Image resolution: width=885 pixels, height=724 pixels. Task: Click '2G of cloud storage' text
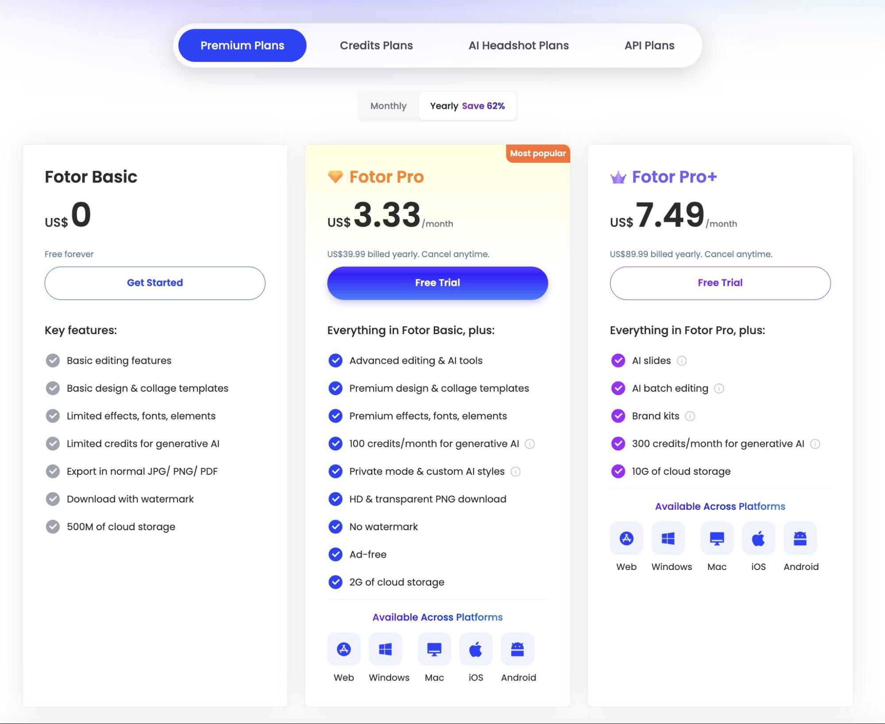click(x=397, y=582)
